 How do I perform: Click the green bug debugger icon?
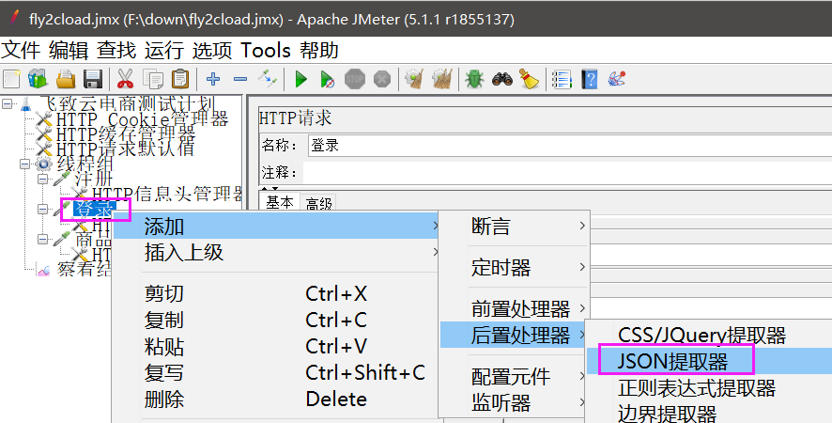(x=474, y=79)
